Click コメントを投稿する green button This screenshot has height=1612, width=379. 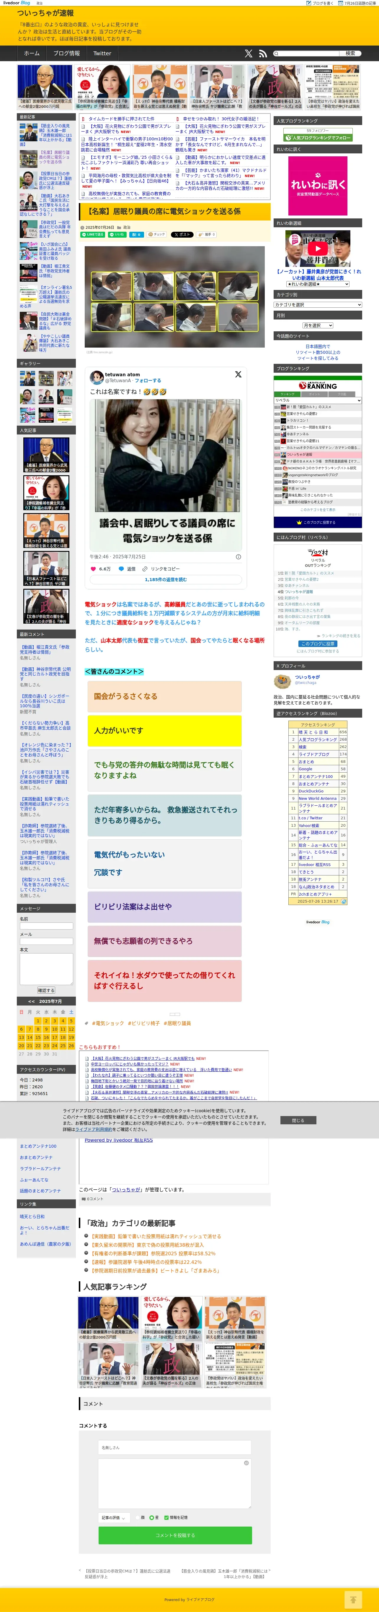click(x=175, y=1535)
